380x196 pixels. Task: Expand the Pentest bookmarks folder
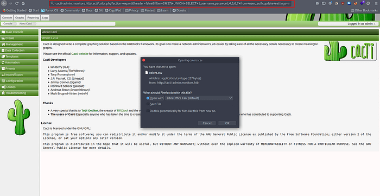[x=148, y=10]
